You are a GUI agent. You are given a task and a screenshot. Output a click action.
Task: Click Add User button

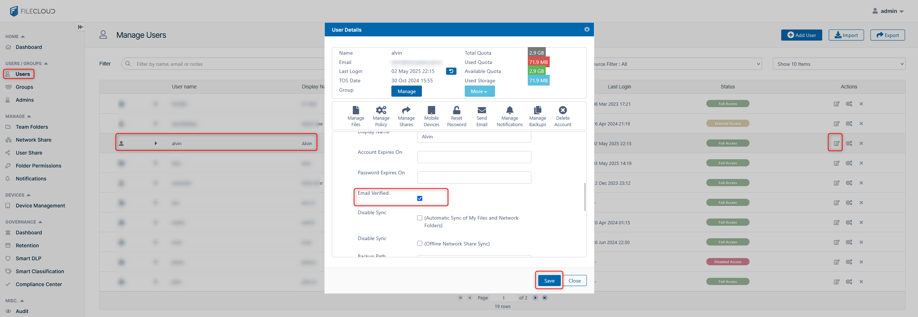coord(801,35)
